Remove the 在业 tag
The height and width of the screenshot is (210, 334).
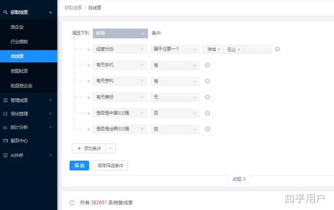tap(239, 49)
